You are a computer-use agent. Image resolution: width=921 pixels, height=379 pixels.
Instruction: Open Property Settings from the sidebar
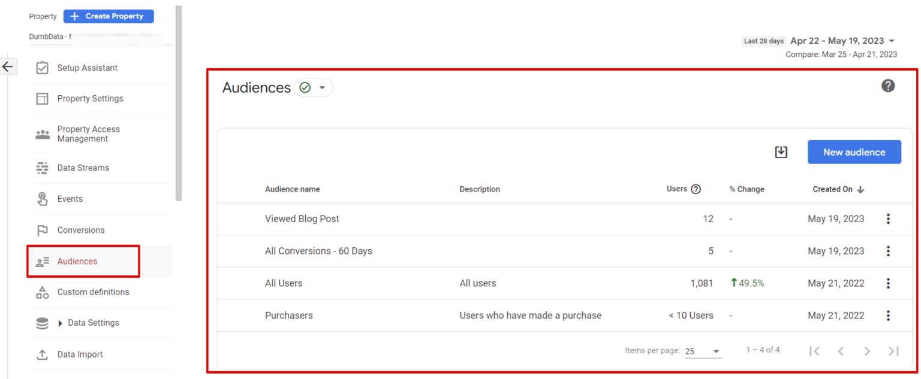pyautogui.click(x=42, y=98)
